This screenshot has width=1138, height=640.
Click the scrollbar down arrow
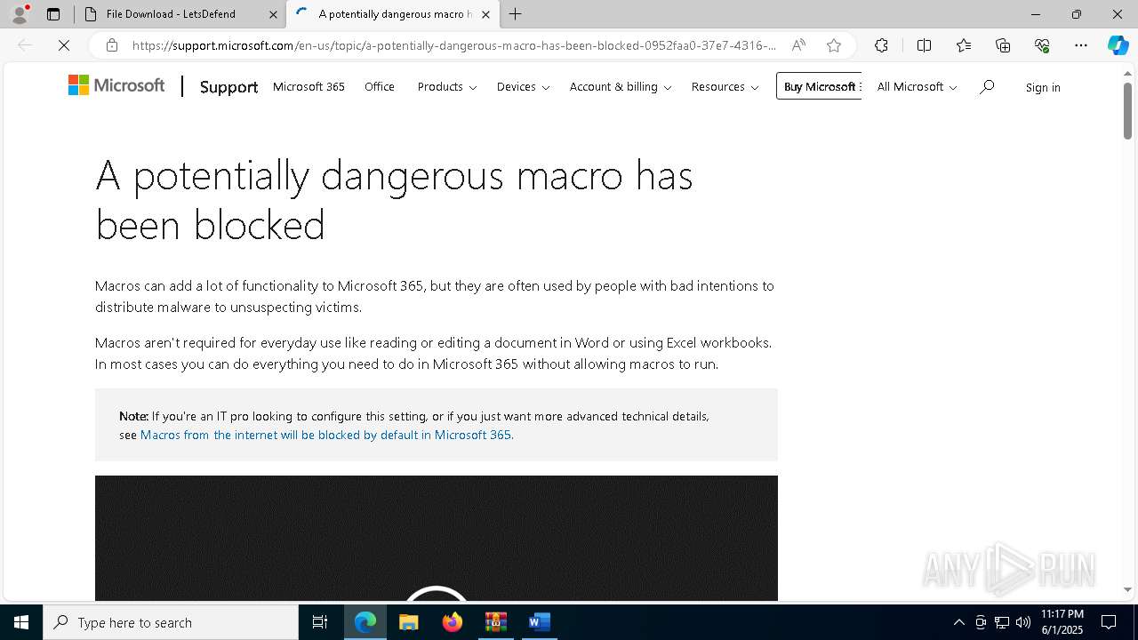pyautogui.click(x=1127, y=590)
